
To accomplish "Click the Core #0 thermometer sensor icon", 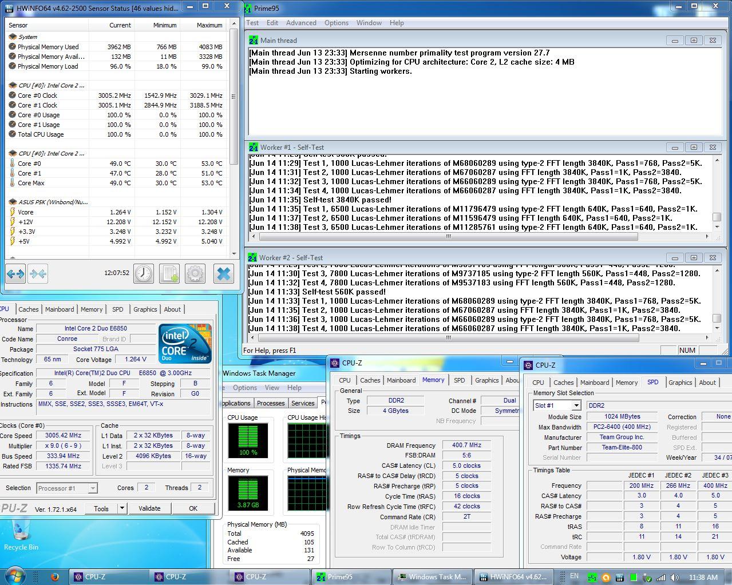I will coord(13,164).
